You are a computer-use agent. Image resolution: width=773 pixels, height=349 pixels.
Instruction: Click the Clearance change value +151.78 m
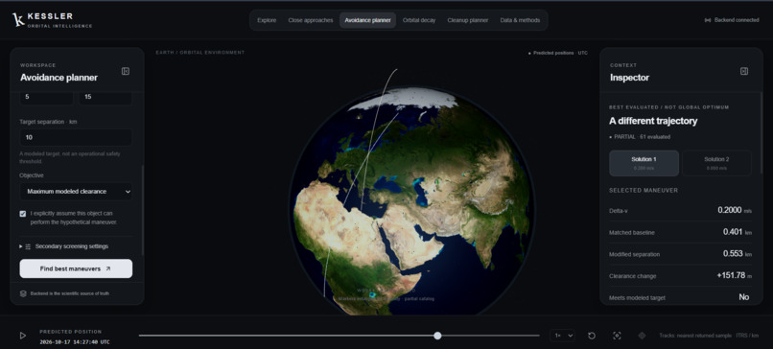coord(735,275)
